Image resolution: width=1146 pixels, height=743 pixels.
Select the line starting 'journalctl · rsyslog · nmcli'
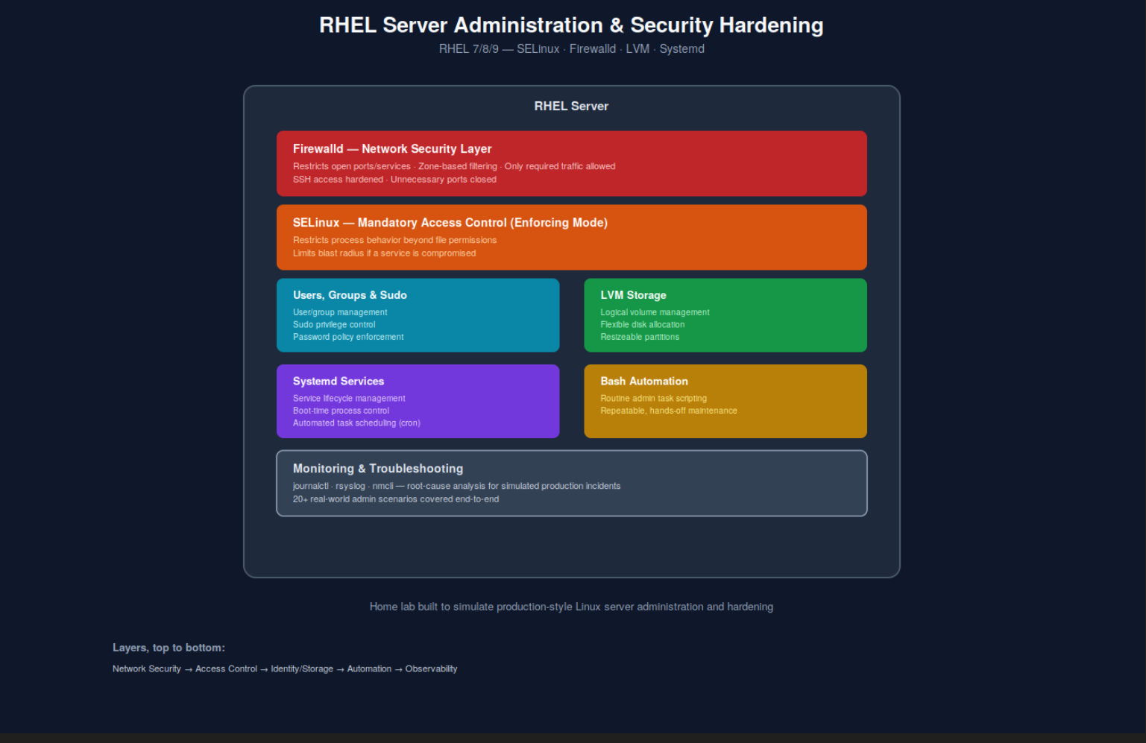tap(456, 486)
